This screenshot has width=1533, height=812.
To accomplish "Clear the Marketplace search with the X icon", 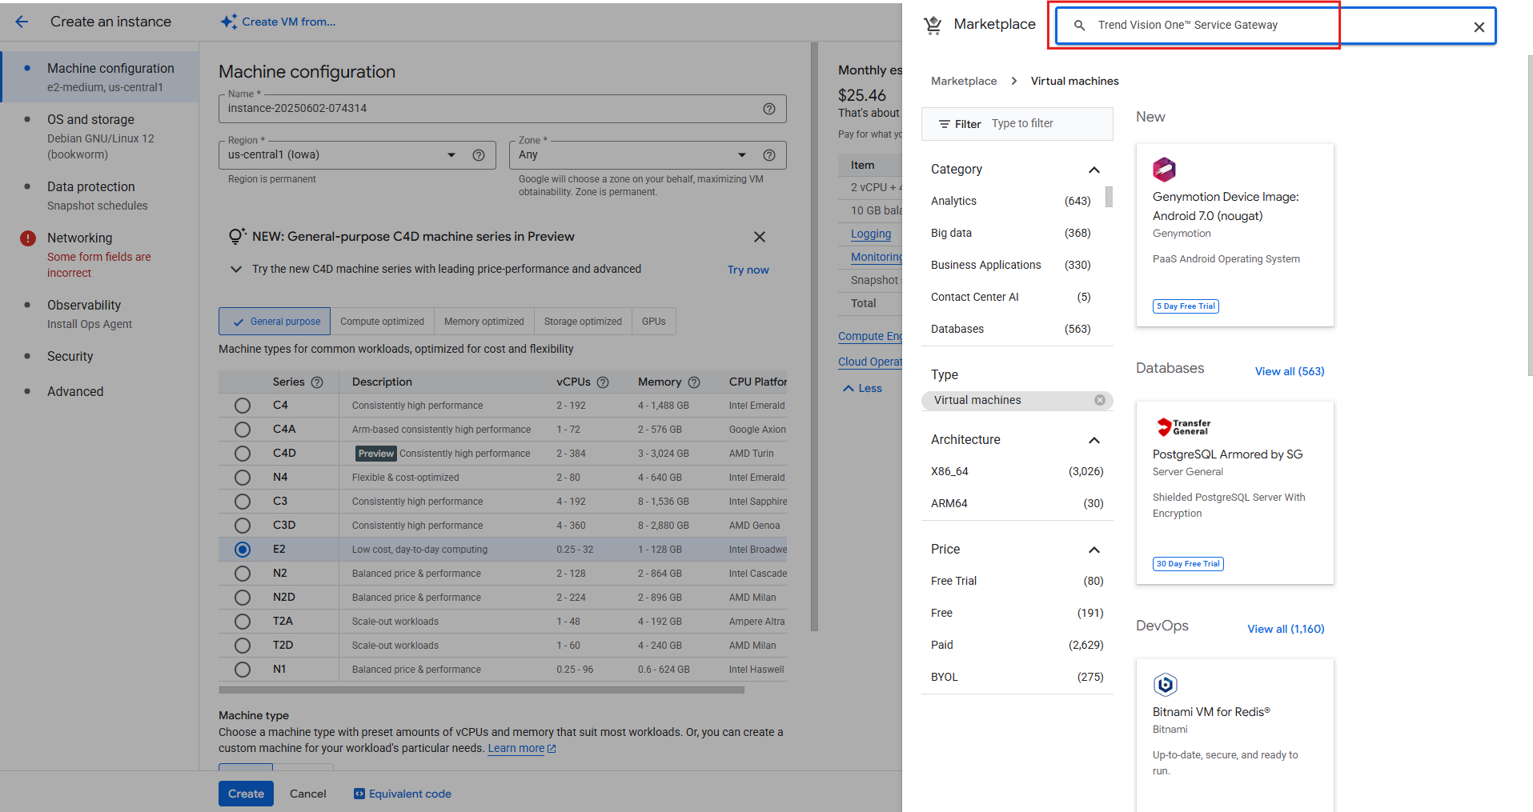I will click(x=1479, y=27).
